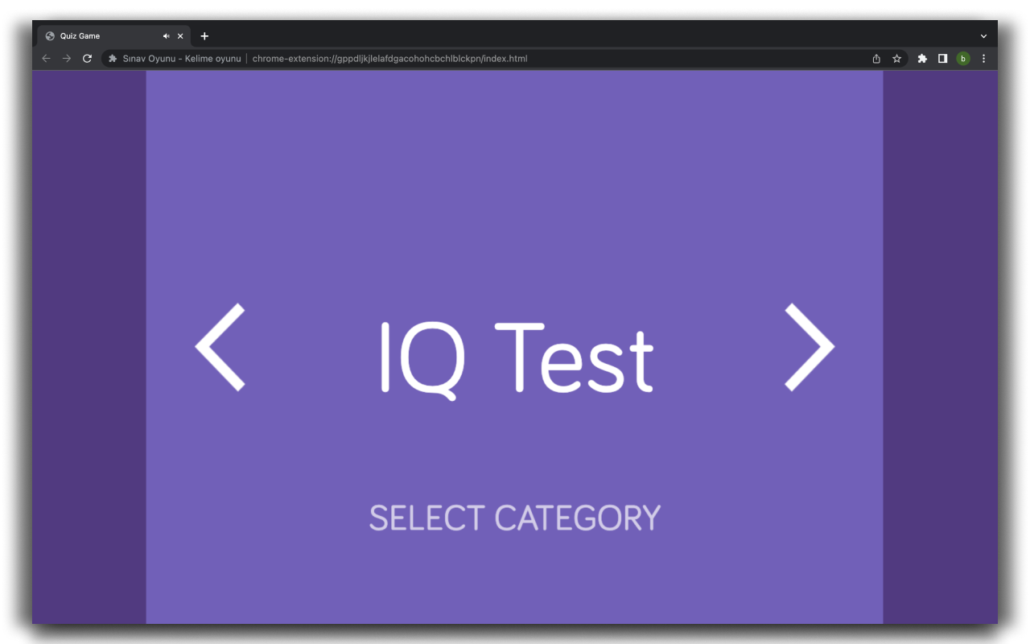
Task: Switch to the Quiz Game tab
Action: pos(97,36)
